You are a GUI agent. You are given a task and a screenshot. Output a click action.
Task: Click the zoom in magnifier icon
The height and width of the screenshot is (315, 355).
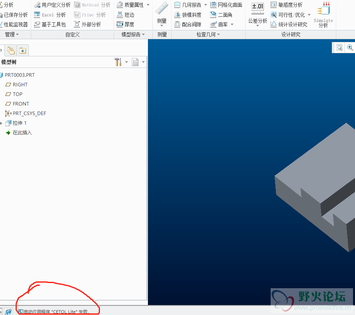click(x=350, y=48)
